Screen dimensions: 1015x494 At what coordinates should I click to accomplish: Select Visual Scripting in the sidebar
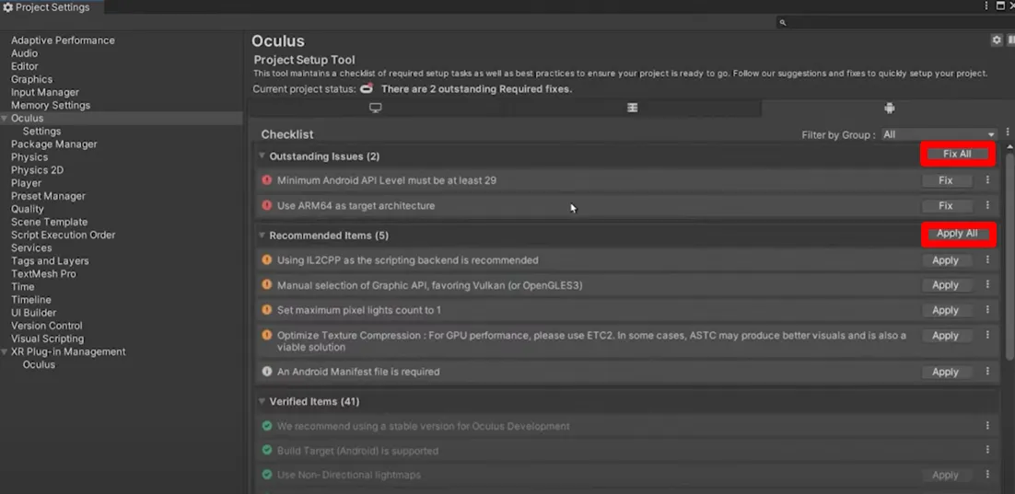(x=47, y=339)
